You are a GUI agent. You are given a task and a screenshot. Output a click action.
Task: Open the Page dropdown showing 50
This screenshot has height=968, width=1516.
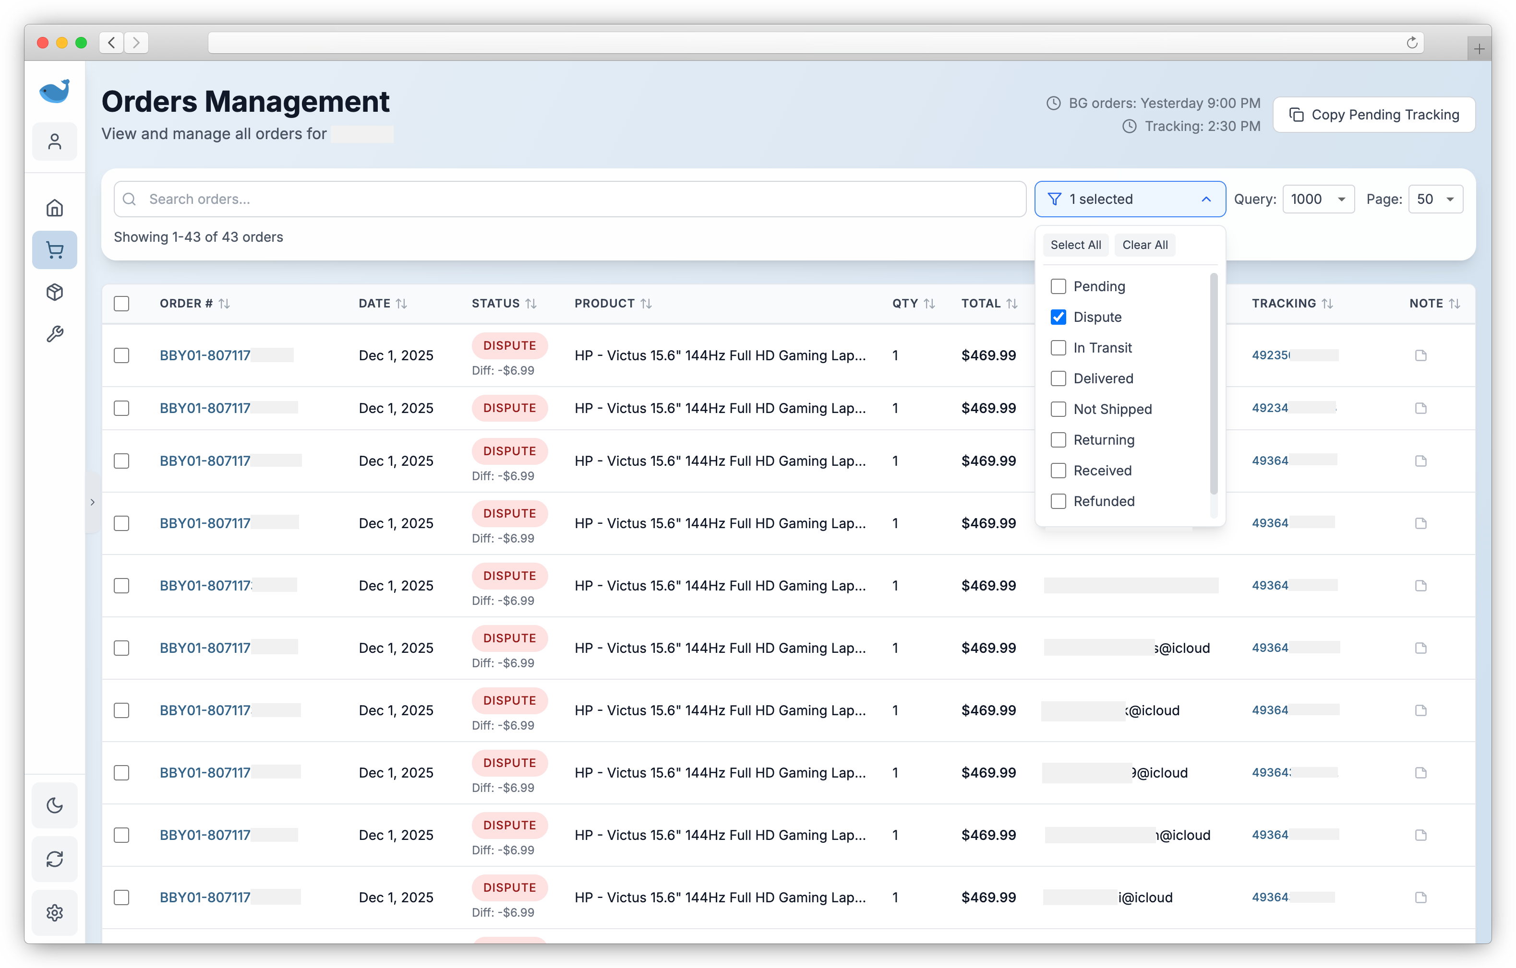(x=1435, y=199)
